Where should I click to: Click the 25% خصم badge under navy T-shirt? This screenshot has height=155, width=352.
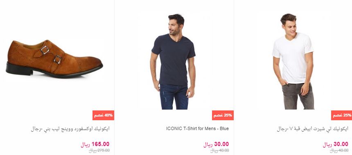click(x=223, y=115)
